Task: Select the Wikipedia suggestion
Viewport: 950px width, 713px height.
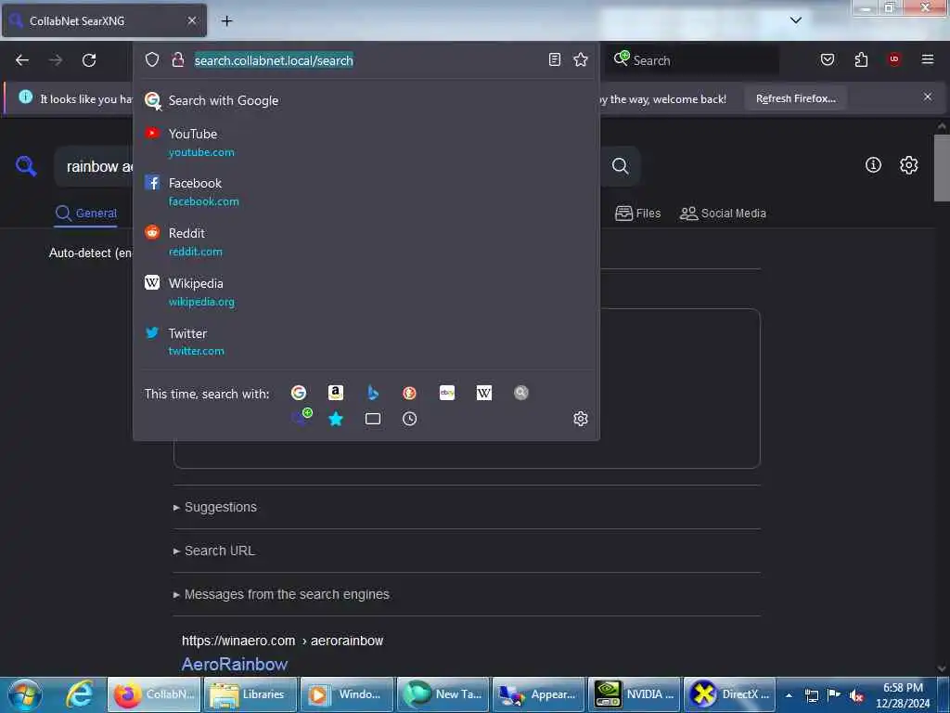Action: (366, 292)
